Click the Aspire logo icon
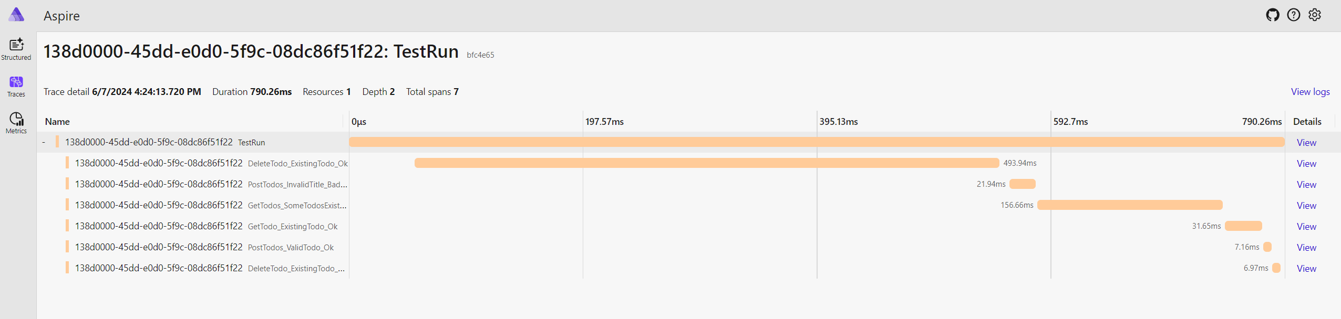The height and width of the screenshot is (319, 1341). point(16,15)
